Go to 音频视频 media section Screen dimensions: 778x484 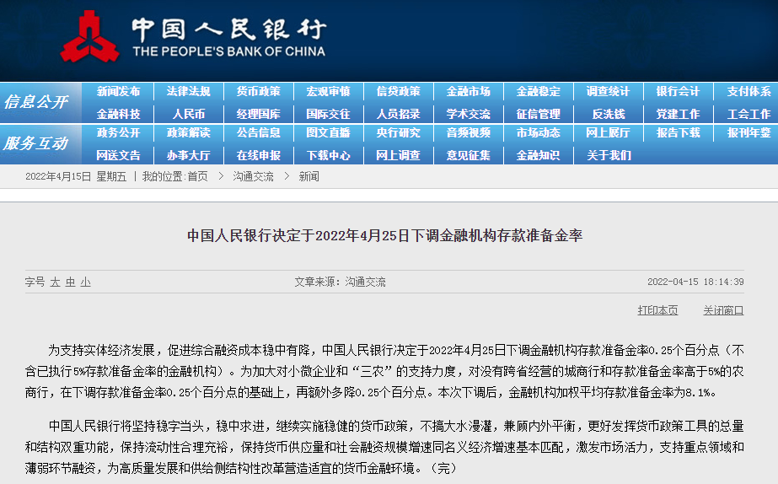pos(468,133)
